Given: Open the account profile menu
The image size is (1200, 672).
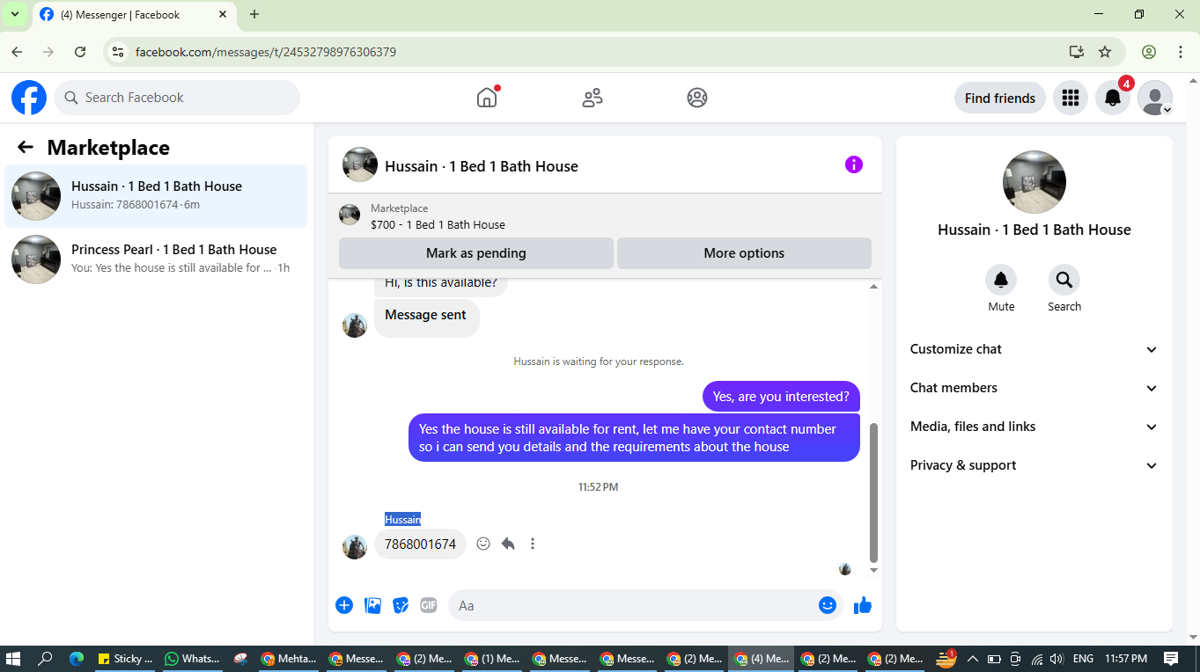Looking at the screenshot, I should pos(1155,98).
